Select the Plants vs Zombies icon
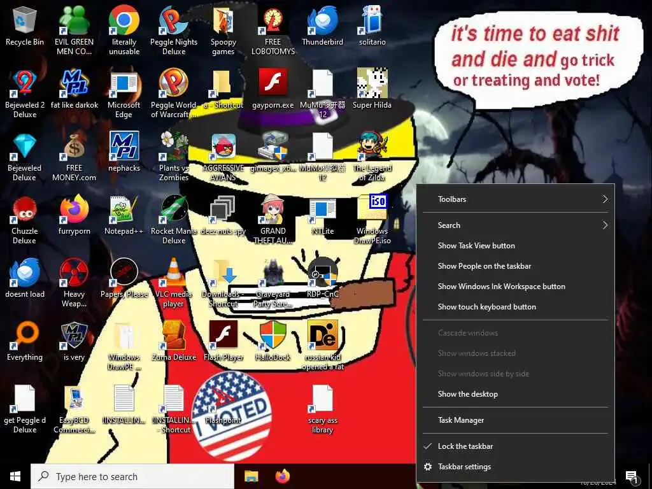The image size is (652, 489). coord(173,146)
